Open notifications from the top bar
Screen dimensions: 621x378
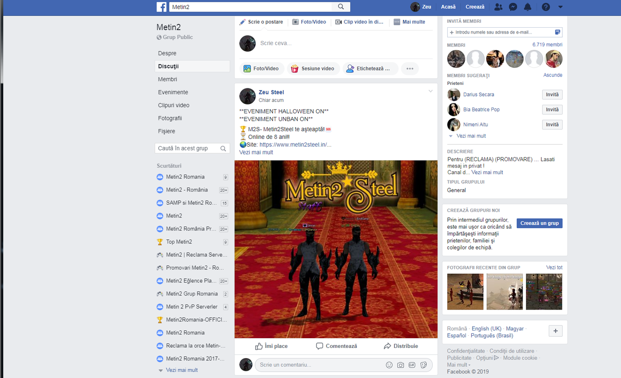click(527, 6)
